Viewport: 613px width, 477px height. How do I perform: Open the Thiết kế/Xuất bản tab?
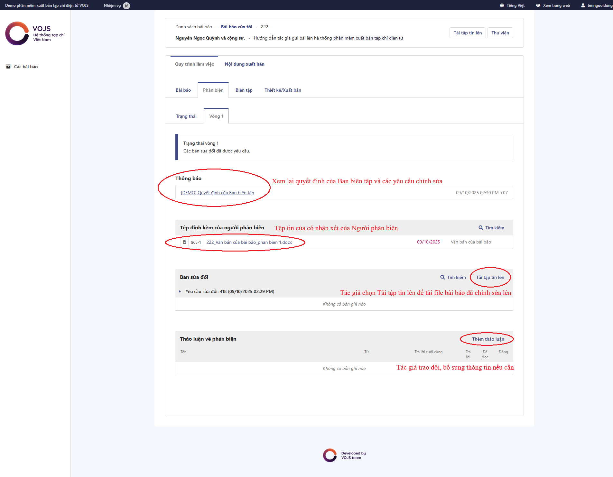[x=283, y=90]
